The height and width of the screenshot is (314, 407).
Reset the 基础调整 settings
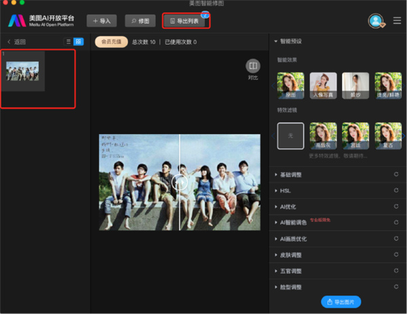(x=396, y=174)
